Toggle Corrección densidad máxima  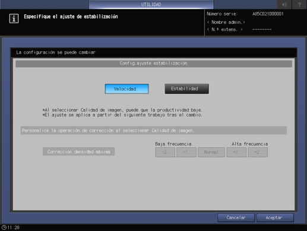pos(78,152)
